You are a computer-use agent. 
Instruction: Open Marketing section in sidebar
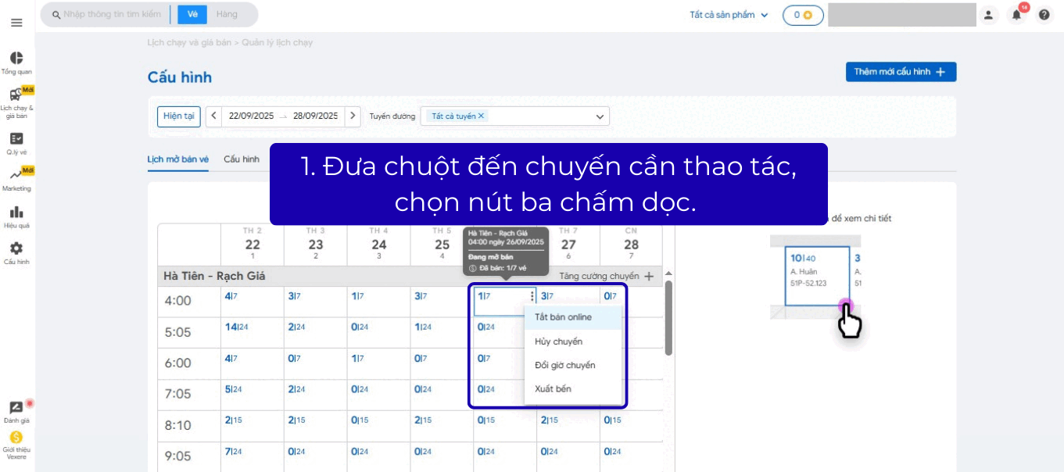pos(16,176)
